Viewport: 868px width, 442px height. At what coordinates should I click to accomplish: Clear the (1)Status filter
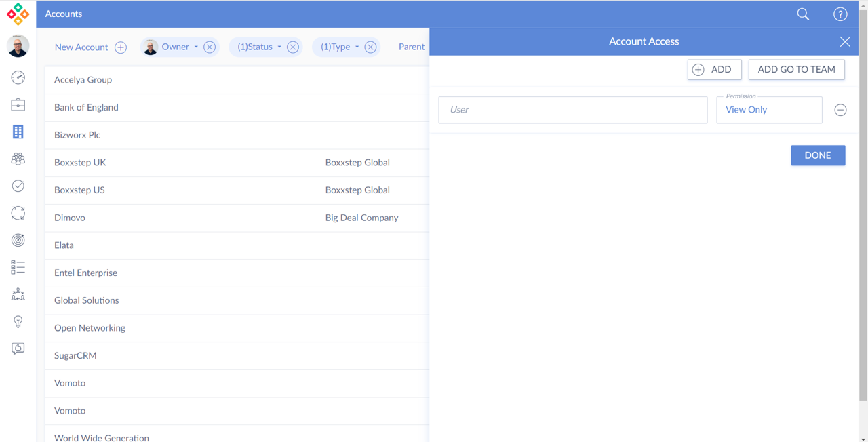coord(293,47)
